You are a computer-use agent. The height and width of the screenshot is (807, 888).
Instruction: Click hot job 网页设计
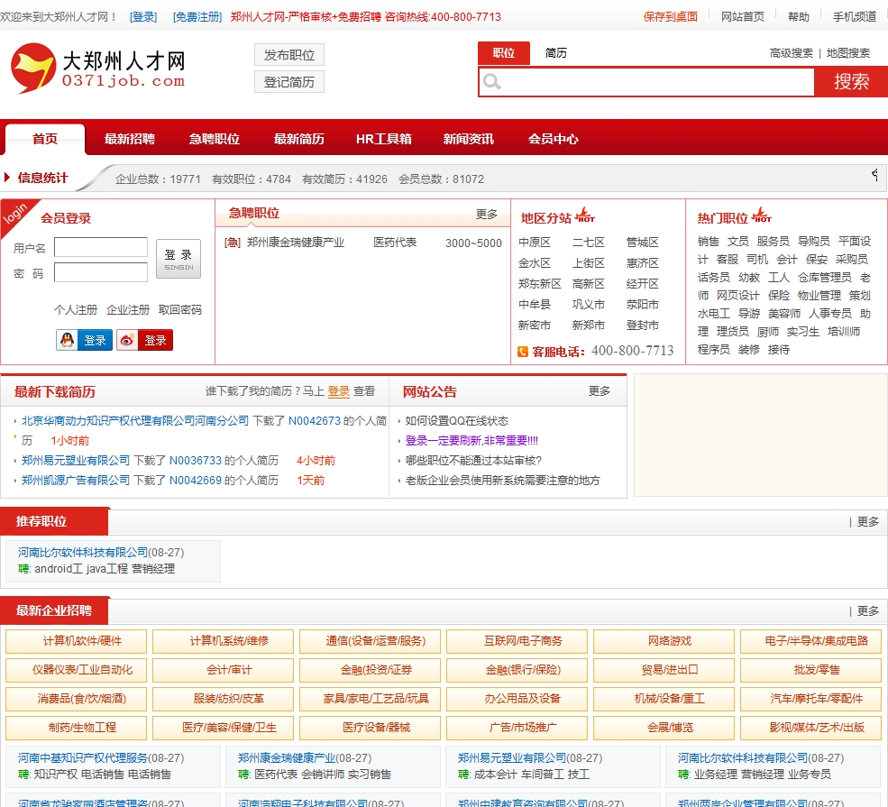pyautogui.click(x=738, y=296)
